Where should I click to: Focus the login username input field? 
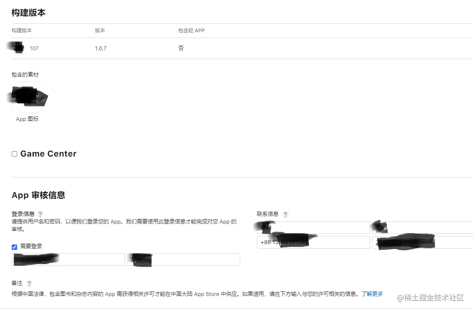point(68,260)
